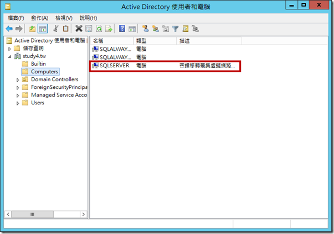Screen dimensions: 334x234
Task: Click the Find objects icon
Action: point(186,29)
